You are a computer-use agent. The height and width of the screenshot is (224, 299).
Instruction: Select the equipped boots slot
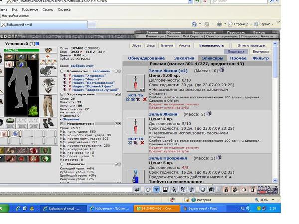pos(48,123)
